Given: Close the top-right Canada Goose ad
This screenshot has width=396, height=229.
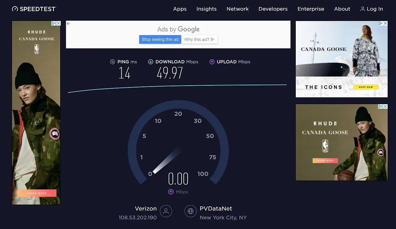Looking at the screenshot, I should click(385, 23).
